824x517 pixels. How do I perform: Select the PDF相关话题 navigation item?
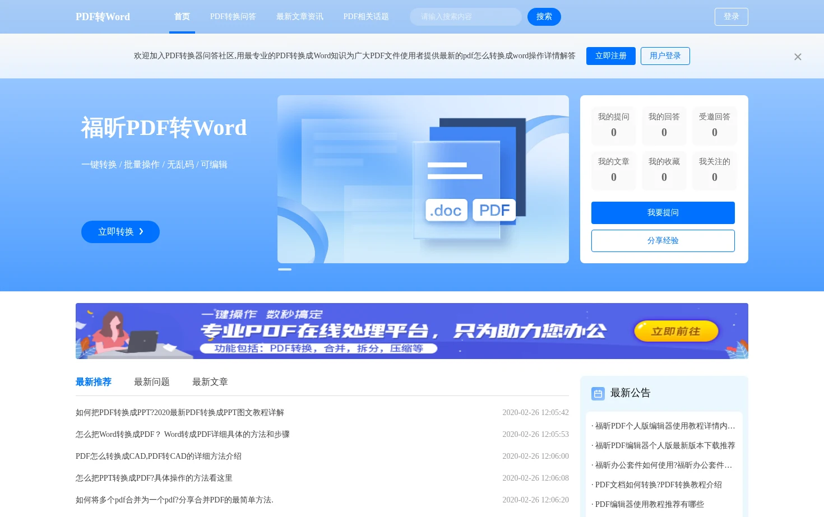tap(366, 17)
